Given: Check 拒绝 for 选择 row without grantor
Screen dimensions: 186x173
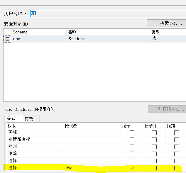Looking at the screenshot, I should click(x=177, y=161).
